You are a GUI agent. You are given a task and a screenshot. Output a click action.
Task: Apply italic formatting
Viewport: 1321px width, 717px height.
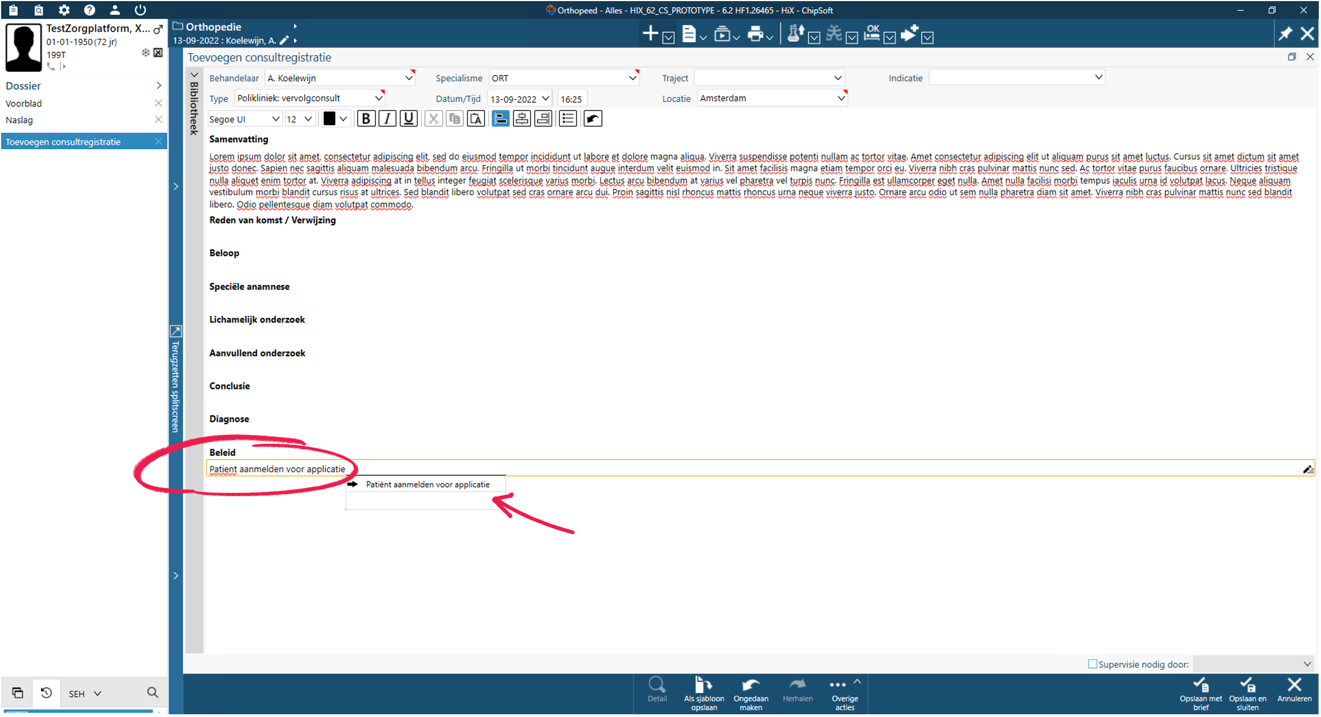pos(387,118)
